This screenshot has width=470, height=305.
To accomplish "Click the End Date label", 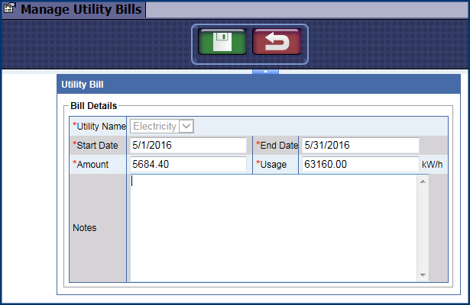I will click(x=276, y=145).
